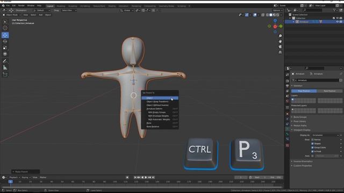Screen dimensions: 344x193
Task: Hide Armature with outliner eye icon
Action: [338, 22]
